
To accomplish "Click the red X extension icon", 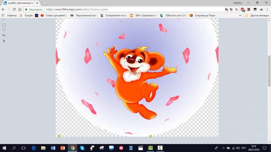I will tap(249, 9).
